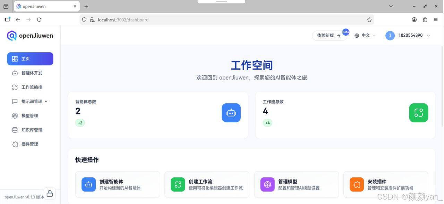
Task: Click the hexagon icon beside 模型管理
Action: 15,115
